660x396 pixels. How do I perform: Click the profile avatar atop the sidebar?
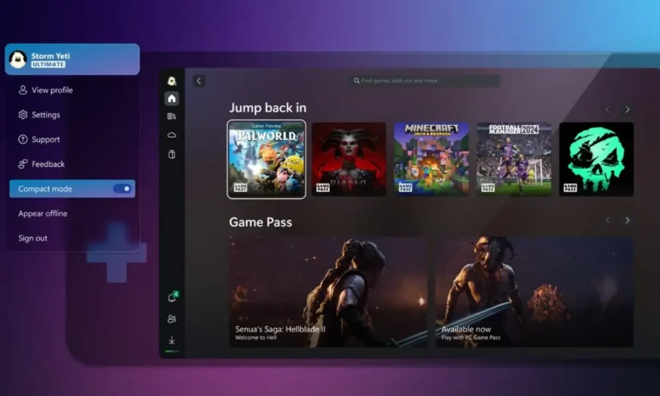[x=172, y=81]
